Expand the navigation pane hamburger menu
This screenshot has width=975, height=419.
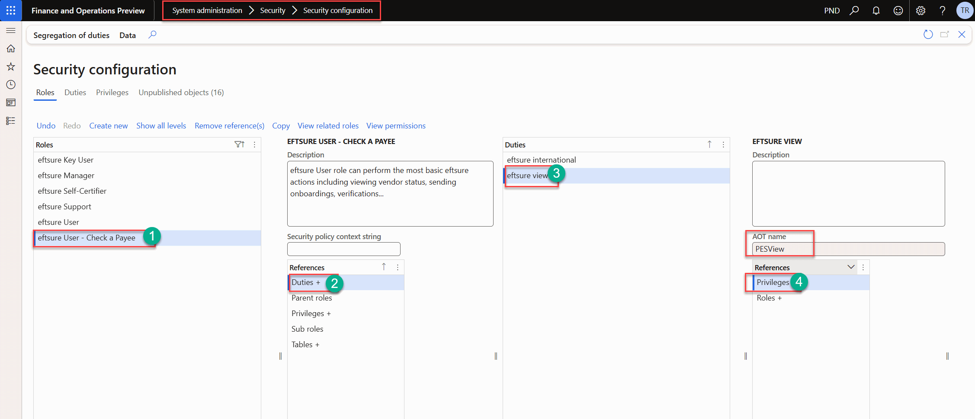(11, 30)
